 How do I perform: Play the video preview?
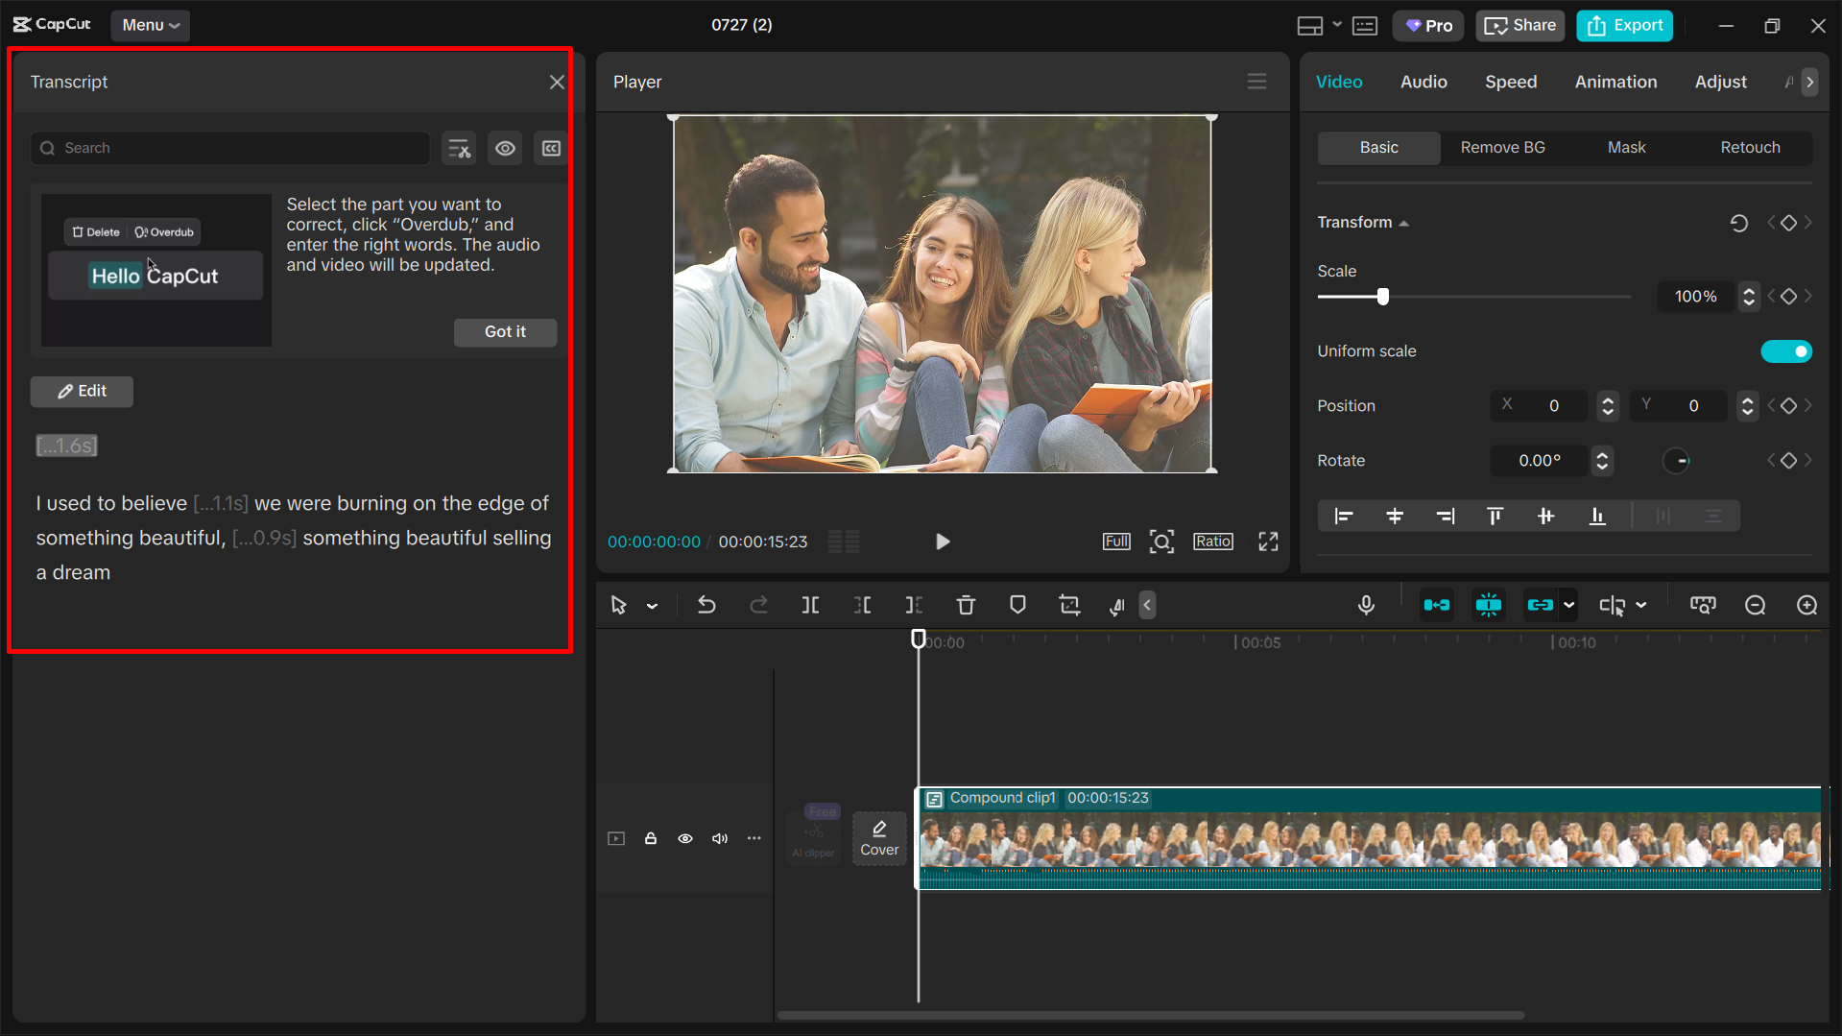943,542
